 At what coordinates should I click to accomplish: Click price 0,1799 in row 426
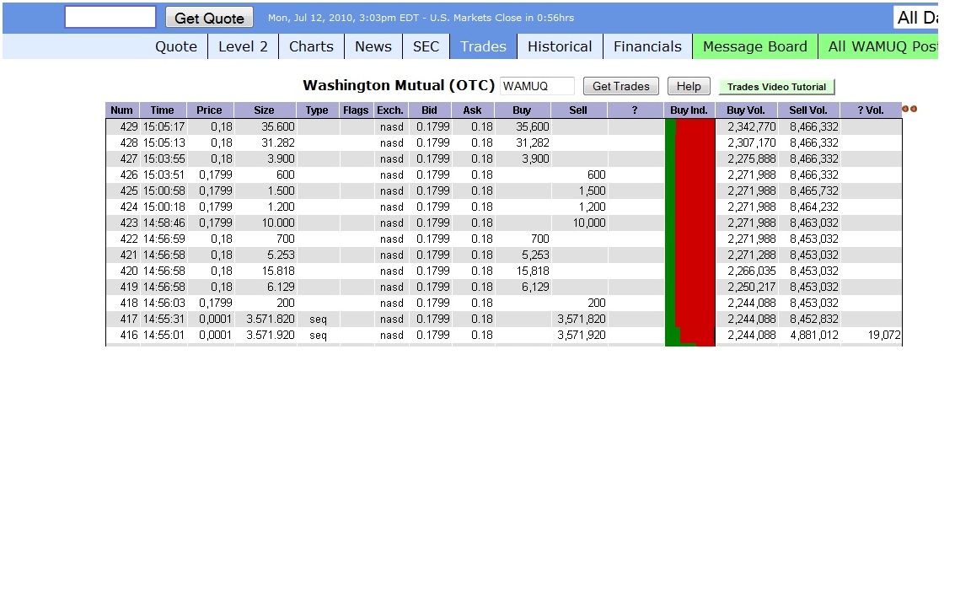coord(216,175)
